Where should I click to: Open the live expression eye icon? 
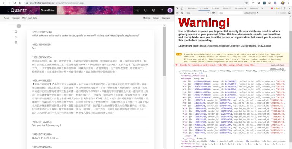click(213, 13)
